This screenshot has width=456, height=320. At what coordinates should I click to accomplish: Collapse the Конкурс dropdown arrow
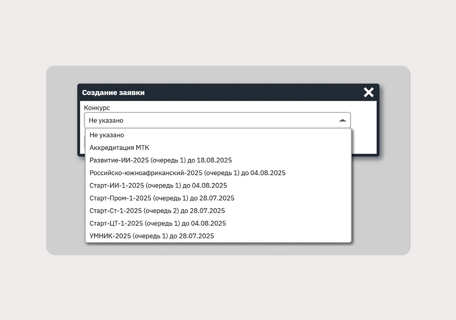(342, 120)
